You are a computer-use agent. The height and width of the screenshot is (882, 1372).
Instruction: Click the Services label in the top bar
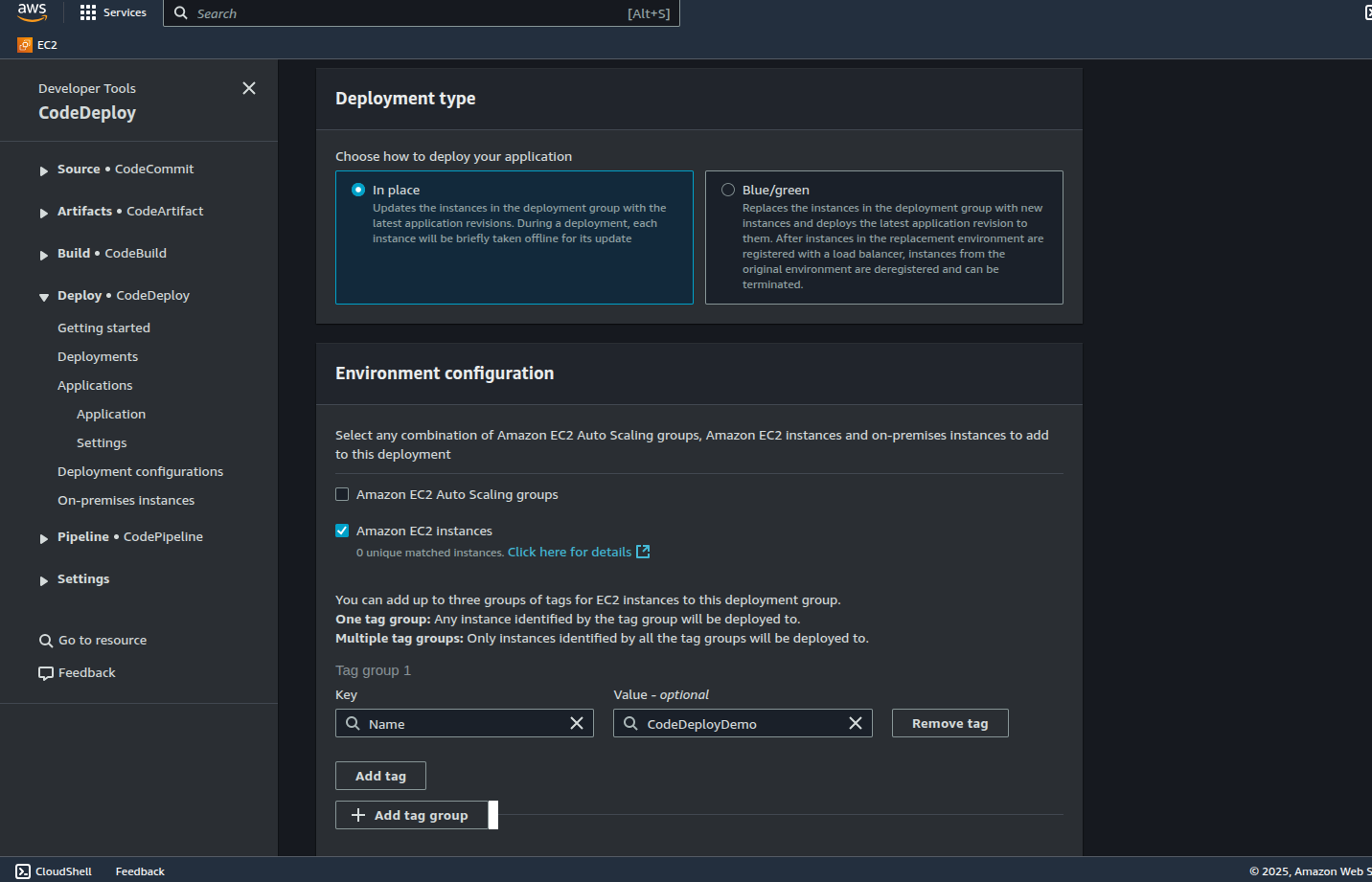point(125,12)
